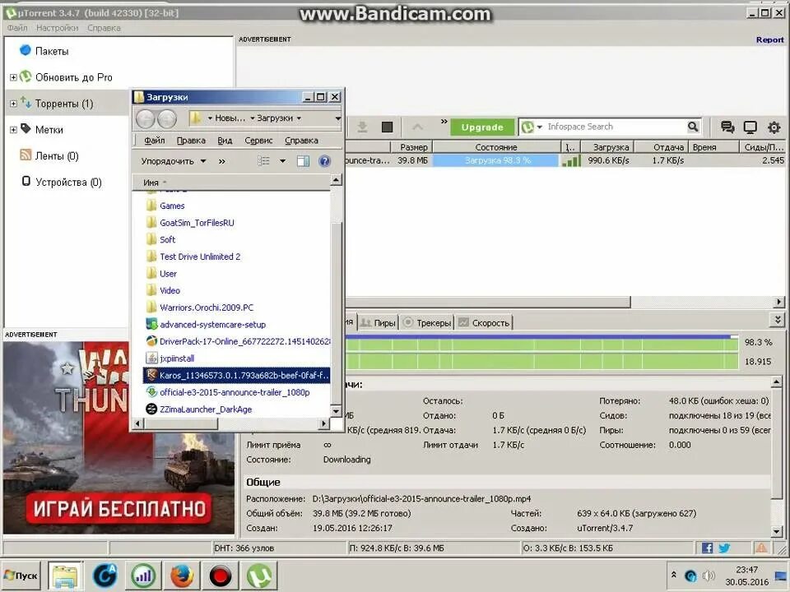
Task: Open Firefox from taskbar
Action: [182, 576]
